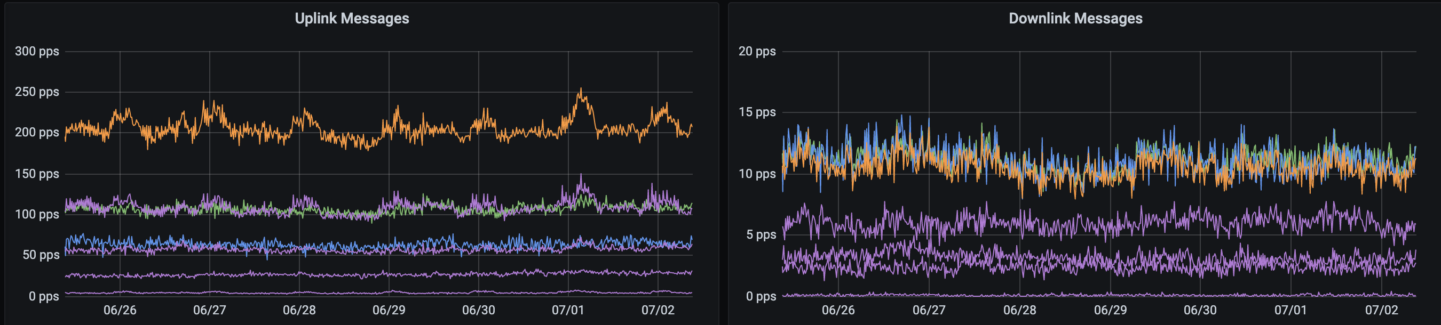The height and width of the screenshot is (325, 1441).
Task: Open the Downlink Messages panel title
Action: point(1075,19)
